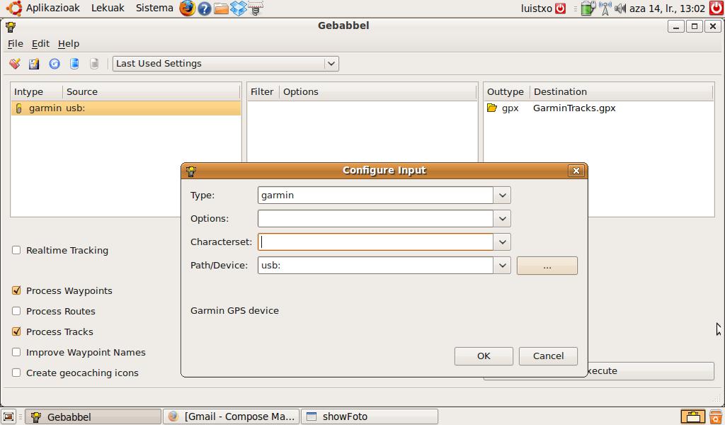
Task: Click the save preset toolbar icon
Action: 34,63
